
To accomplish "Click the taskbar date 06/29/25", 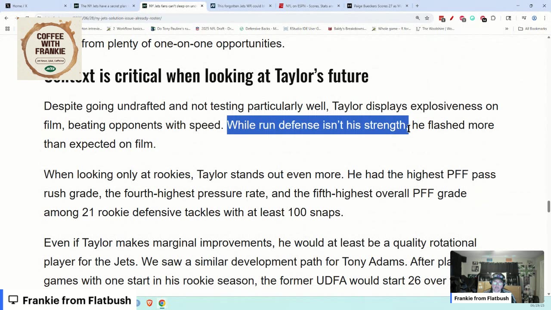I will pyautogui.click(x=536, y=306).
